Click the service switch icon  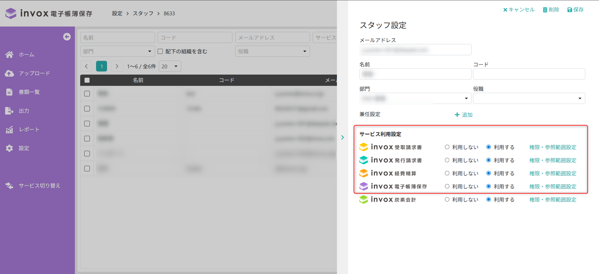(9, 186)
